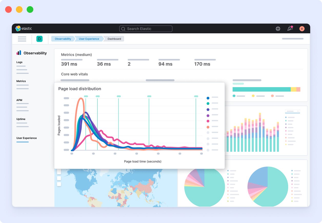Open the help icon in the top bar
The image size is (322, 223).
coord(278,29)
